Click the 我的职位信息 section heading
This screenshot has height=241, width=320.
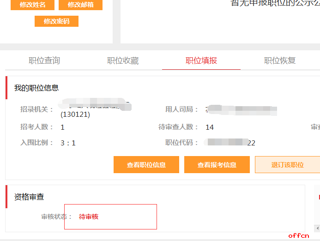[x=36, y=88]
